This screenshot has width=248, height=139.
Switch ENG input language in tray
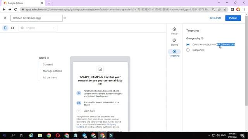(x=223, y=136)
